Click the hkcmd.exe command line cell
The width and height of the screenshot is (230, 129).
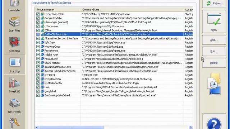(x=102, y=47)
